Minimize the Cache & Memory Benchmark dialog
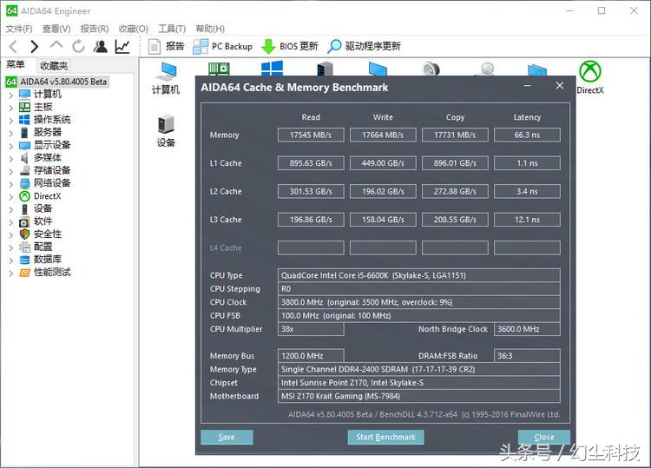 click(527, 86)
